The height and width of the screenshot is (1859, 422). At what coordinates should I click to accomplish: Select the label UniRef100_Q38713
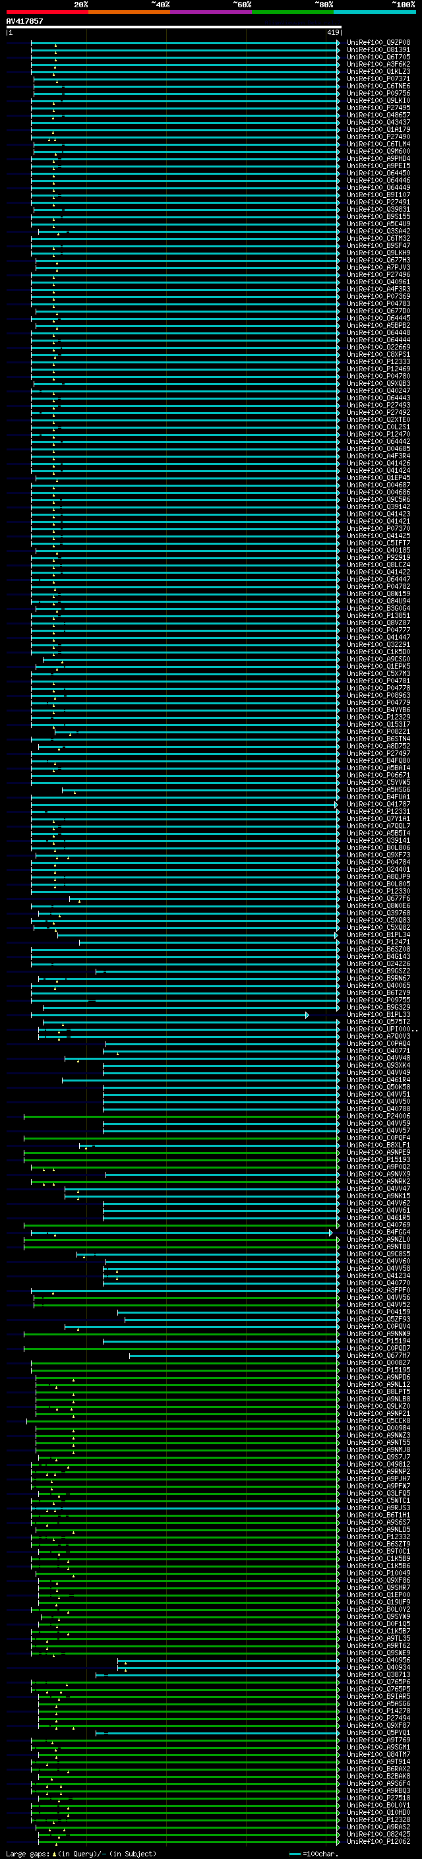point(378,1674)
